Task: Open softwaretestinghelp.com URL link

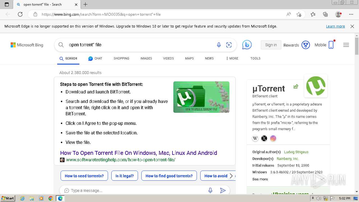Action: pyautogui.click(x=121, y=160)
